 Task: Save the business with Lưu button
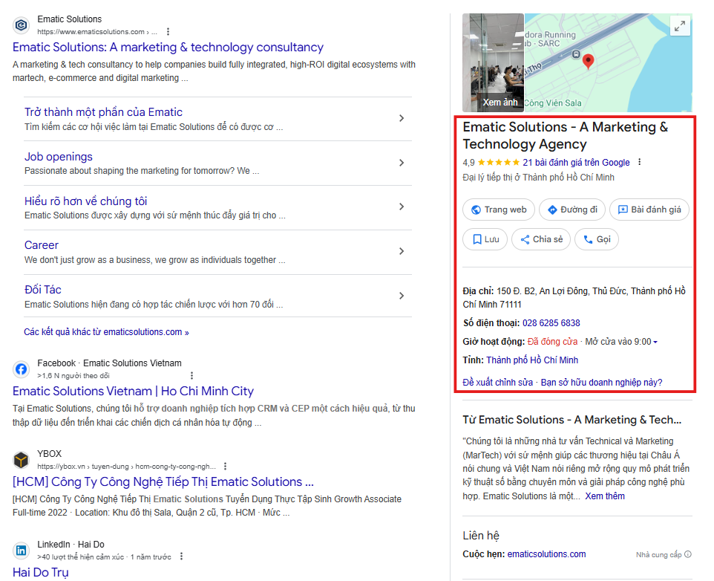click(x=485, y=239)
